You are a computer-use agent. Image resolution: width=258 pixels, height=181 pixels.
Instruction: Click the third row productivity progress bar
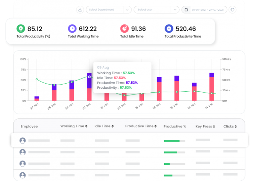(175, 164)
